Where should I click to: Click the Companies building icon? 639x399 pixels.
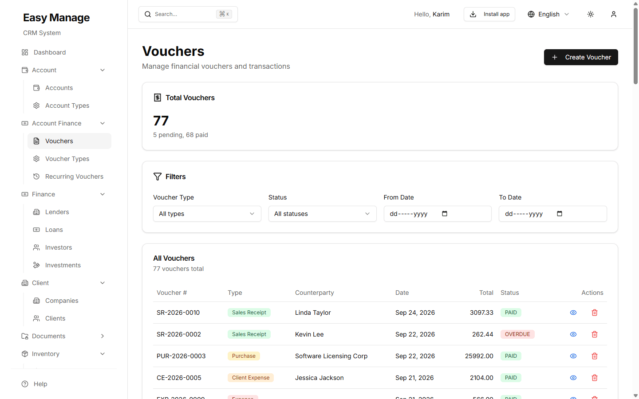[x=36, y=301]
